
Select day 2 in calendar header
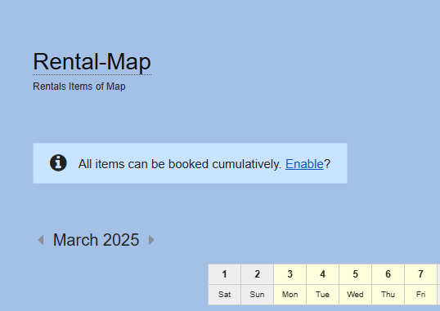tap(257, 274)
